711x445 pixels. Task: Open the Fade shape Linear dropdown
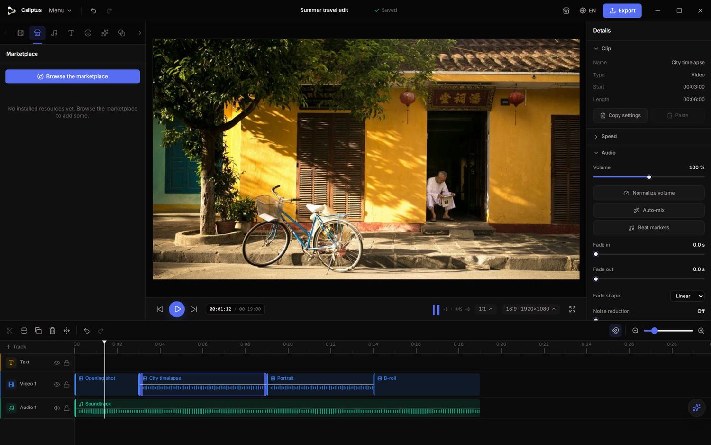coord(687,296)
